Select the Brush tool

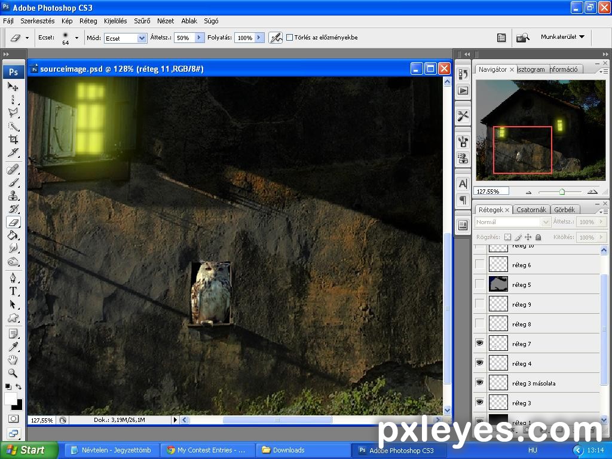pos(13,183)
